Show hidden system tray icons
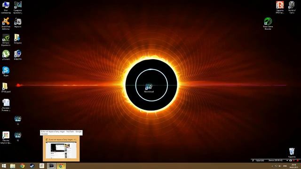301x169 pixels. tap(272, 166)
